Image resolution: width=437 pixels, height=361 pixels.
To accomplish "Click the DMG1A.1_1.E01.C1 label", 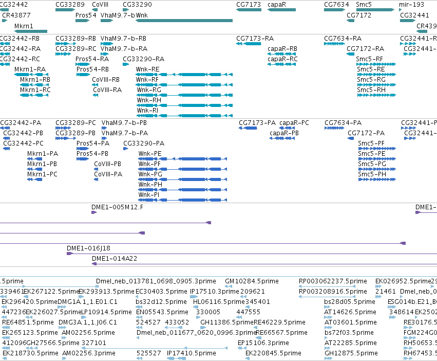I will point(87,302).
